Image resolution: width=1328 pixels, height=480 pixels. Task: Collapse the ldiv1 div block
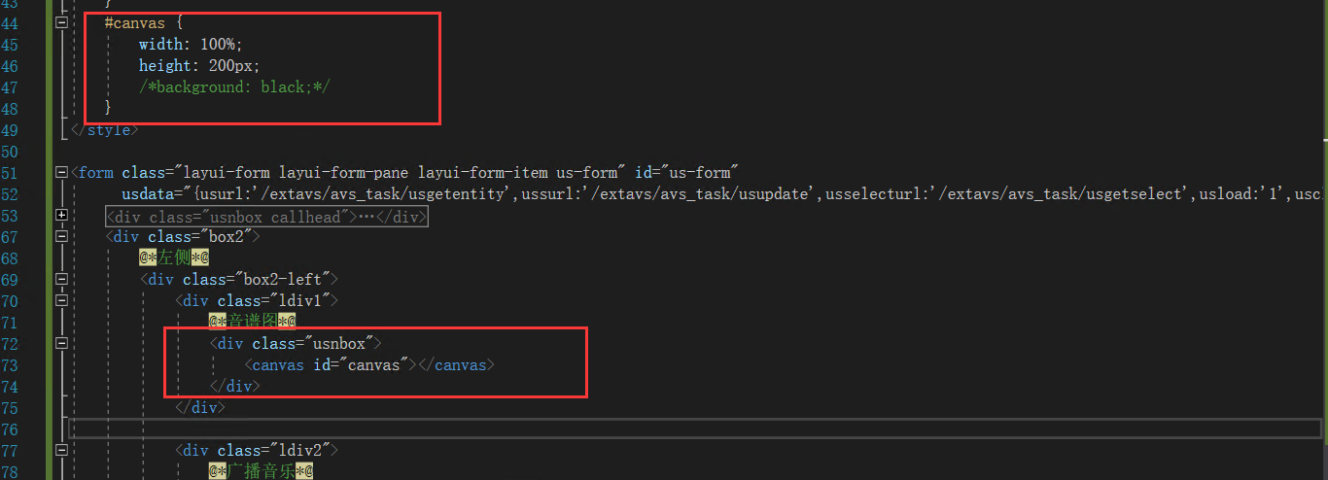pos(62,301)
